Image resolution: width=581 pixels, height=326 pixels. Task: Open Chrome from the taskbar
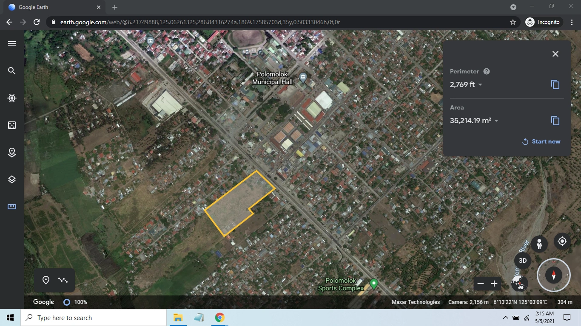(x=219, y=318)
